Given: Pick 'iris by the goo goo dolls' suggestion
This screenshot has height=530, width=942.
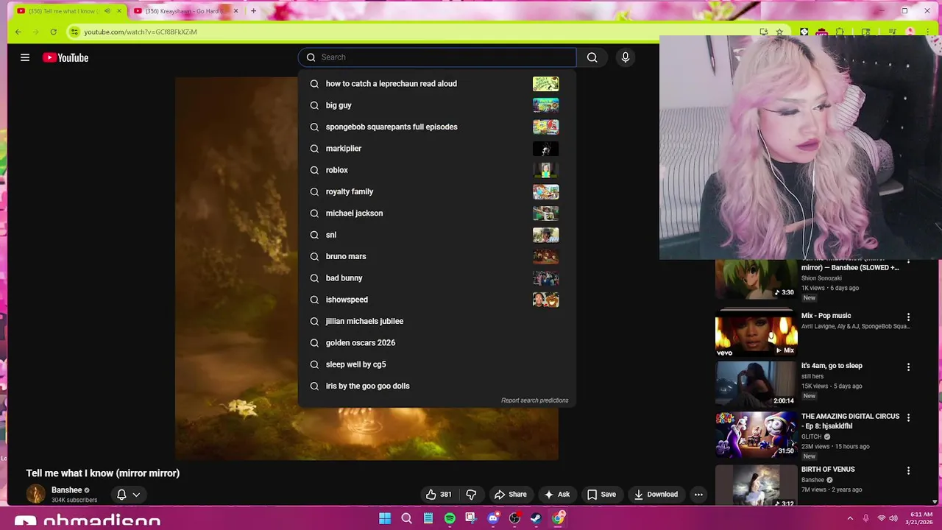Looking at the screenshot, I should 437,386.
